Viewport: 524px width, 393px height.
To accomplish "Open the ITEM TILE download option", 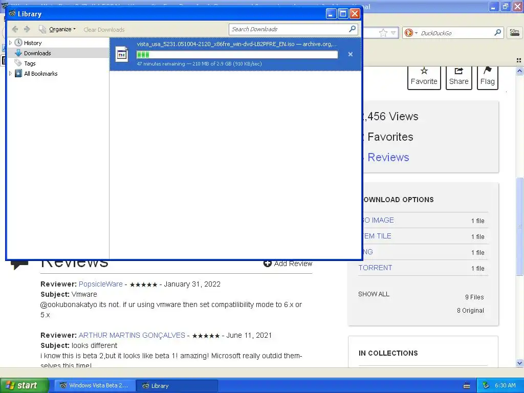I will click(377, 236).
